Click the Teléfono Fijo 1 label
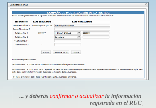156x108 pixels. (22, 33)
